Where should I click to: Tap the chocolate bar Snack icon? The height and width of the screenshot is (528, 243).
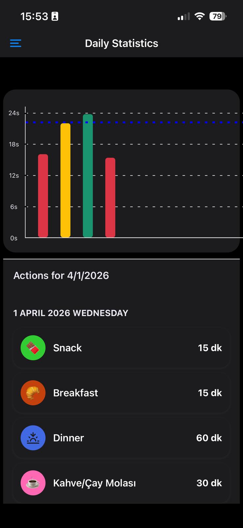(x=33, y=348)
